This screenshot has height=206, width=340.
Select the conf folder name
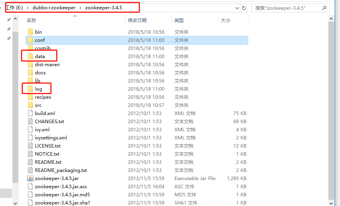[40, 40]
